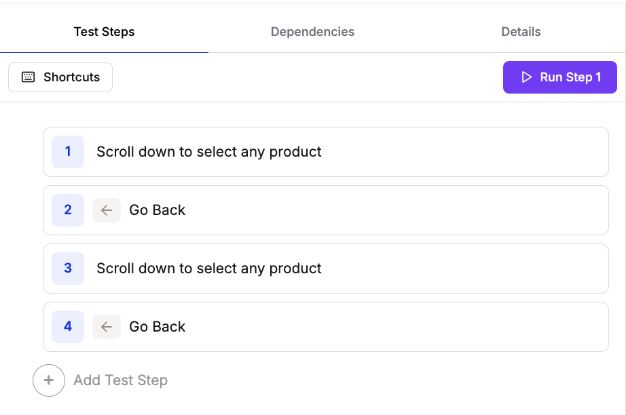Select the step 2 number badge

68,210
